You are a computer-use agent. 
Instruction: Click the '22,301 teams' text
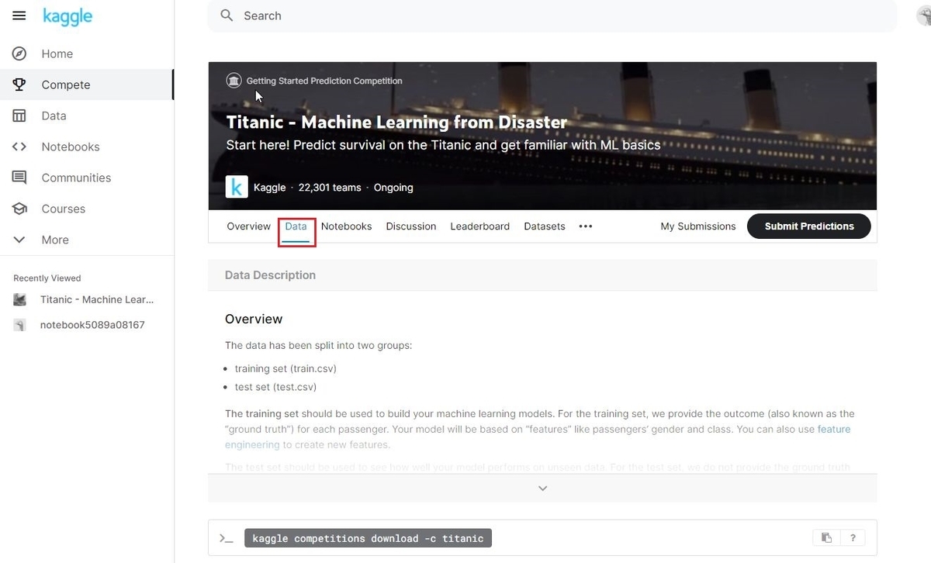(330, 188)
